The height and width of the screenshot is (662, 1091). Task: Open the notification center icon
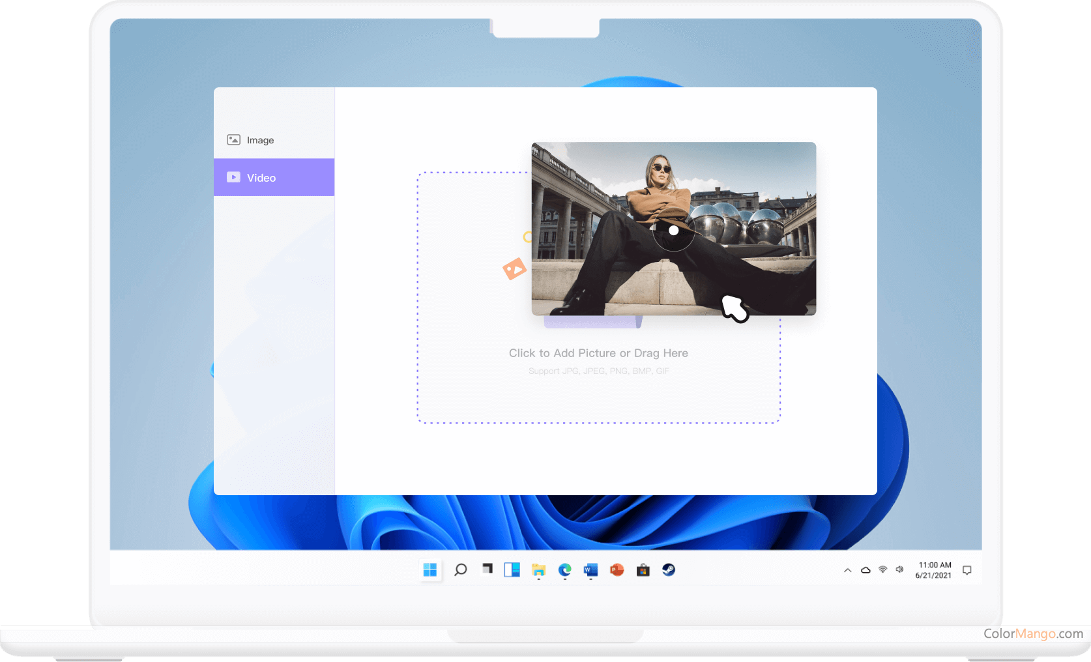(967, 570)
